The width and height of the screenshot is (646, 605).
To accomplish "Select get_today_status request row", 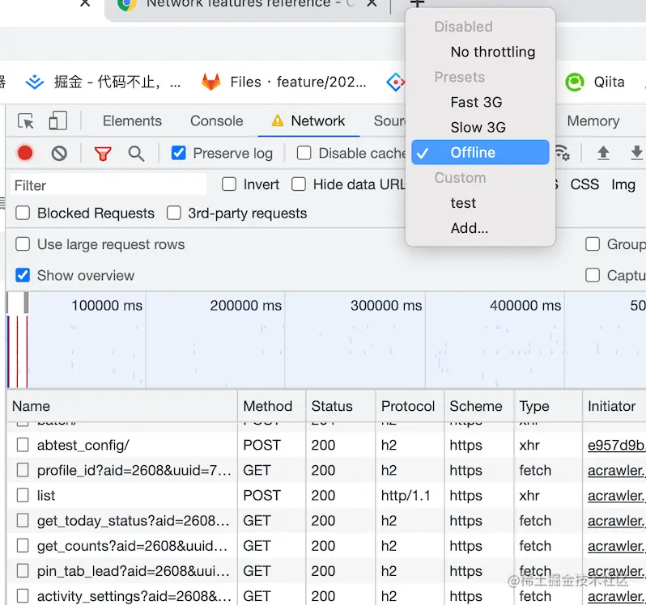I will pyautogui.click(x=327, y=521).
